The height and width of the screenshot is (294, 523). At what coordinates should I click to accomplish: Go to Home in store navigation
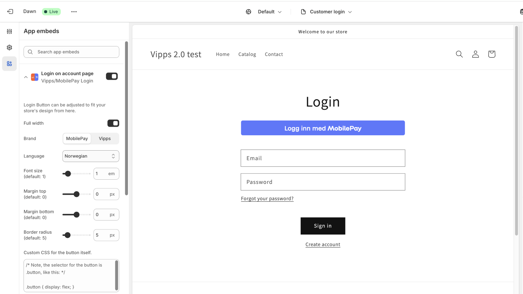tap(223, 54)
